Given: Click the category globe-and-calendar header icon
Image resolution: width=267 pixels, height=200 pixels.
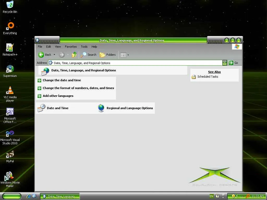Looking at the screenshot, I should tap(45, 71).
